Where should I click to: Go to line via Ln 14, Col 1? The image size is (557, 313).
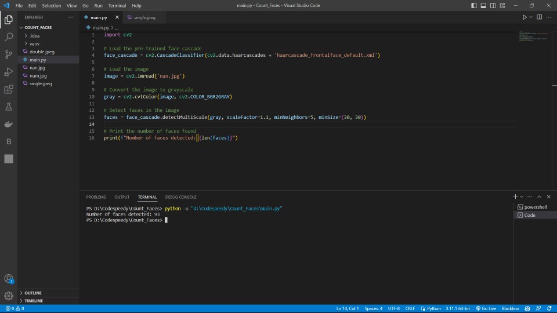click(x=348, y=308)
